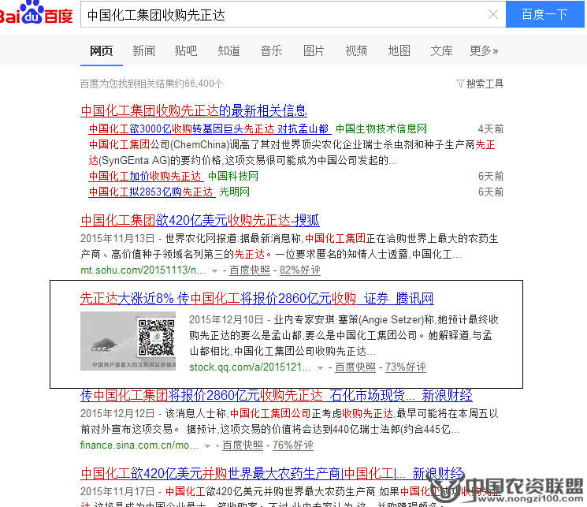
Task: Click the date 2015年11月13日
Action: [117, 238]
